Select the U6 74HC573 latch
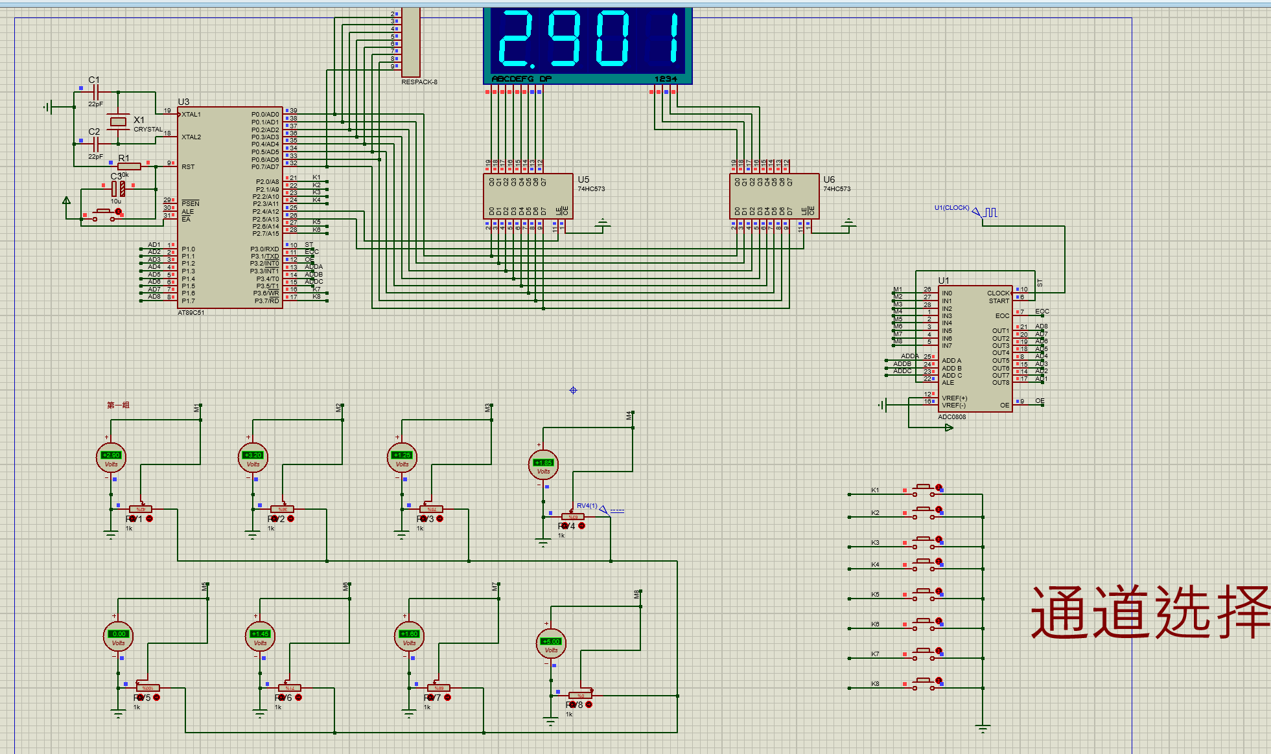Image resolution: width=1271 pixels, height=754 pixels. [774, 196]
